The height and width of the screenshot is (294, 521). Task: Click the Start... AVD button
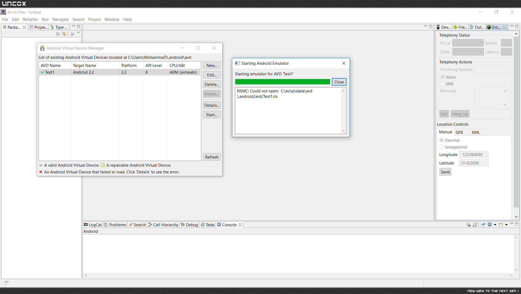pos(212,115)
